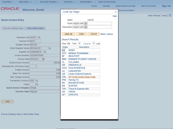Click the Business Unit lookup magnifier icon
The height and width of the screenshot is (129, 173).
click(x=39, y=37)
